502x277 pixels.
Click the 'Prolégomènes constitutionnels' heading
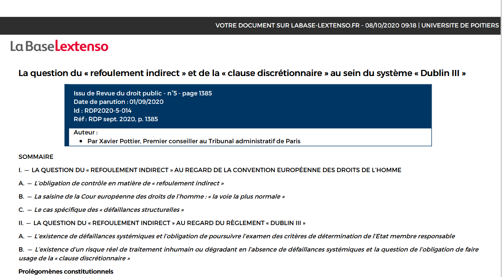point(66,272)
